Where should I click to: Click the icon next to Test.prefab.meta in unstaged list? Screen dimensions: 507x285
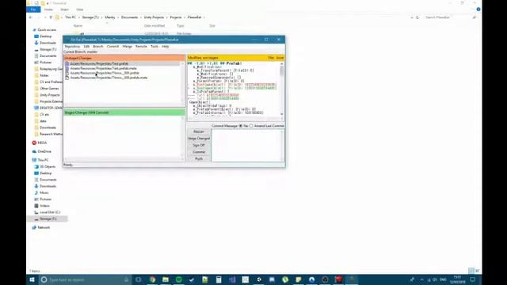click(67, 69)
